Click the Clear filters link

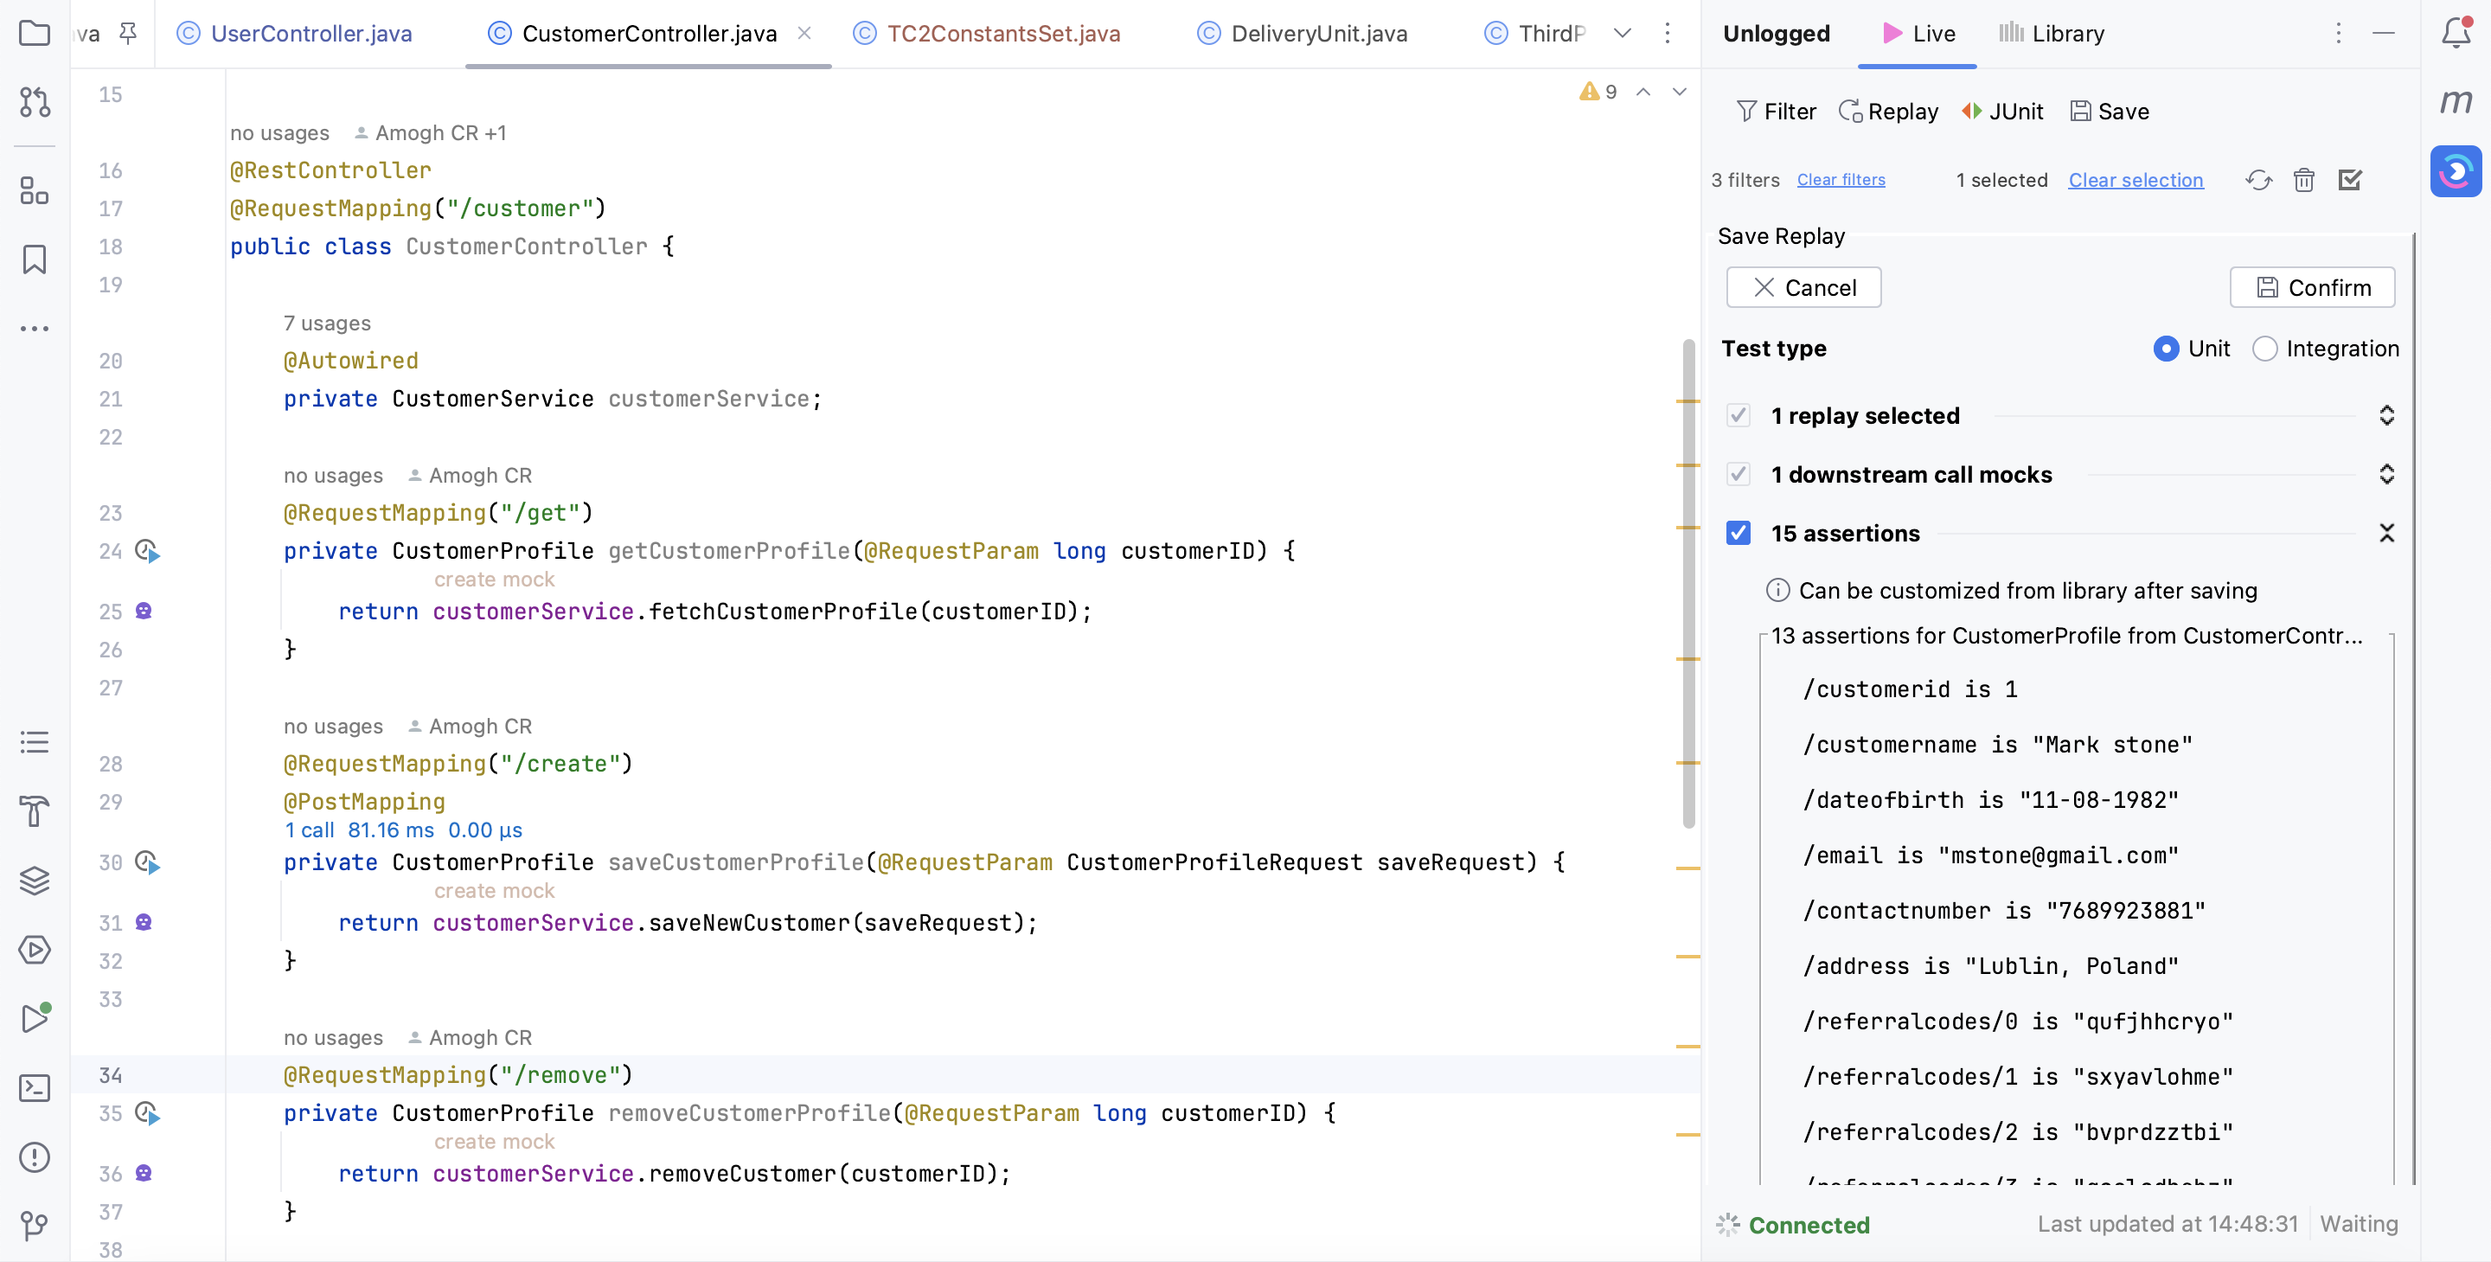tap(1841, 180)
